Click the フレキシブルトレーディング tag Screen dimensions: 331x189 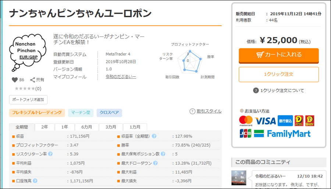tap(37, 113)
